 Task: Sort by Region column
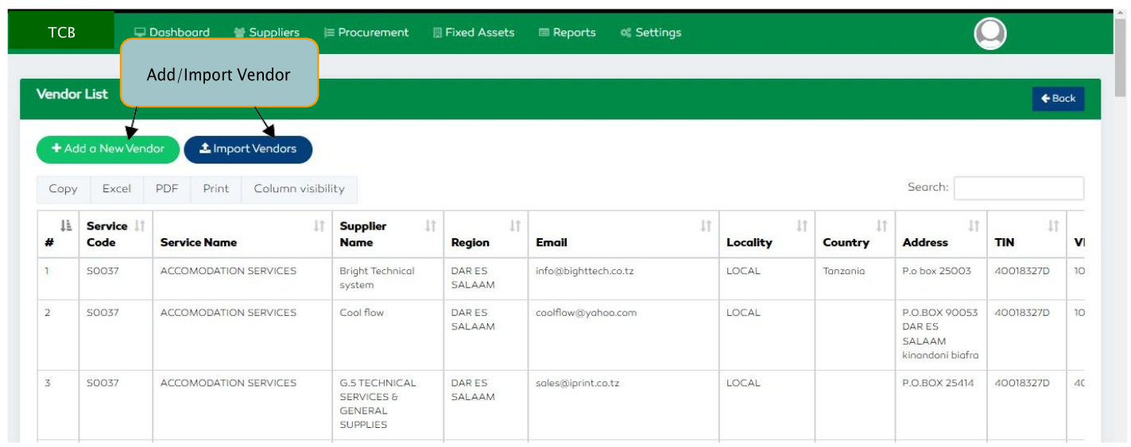coord(486,234)
